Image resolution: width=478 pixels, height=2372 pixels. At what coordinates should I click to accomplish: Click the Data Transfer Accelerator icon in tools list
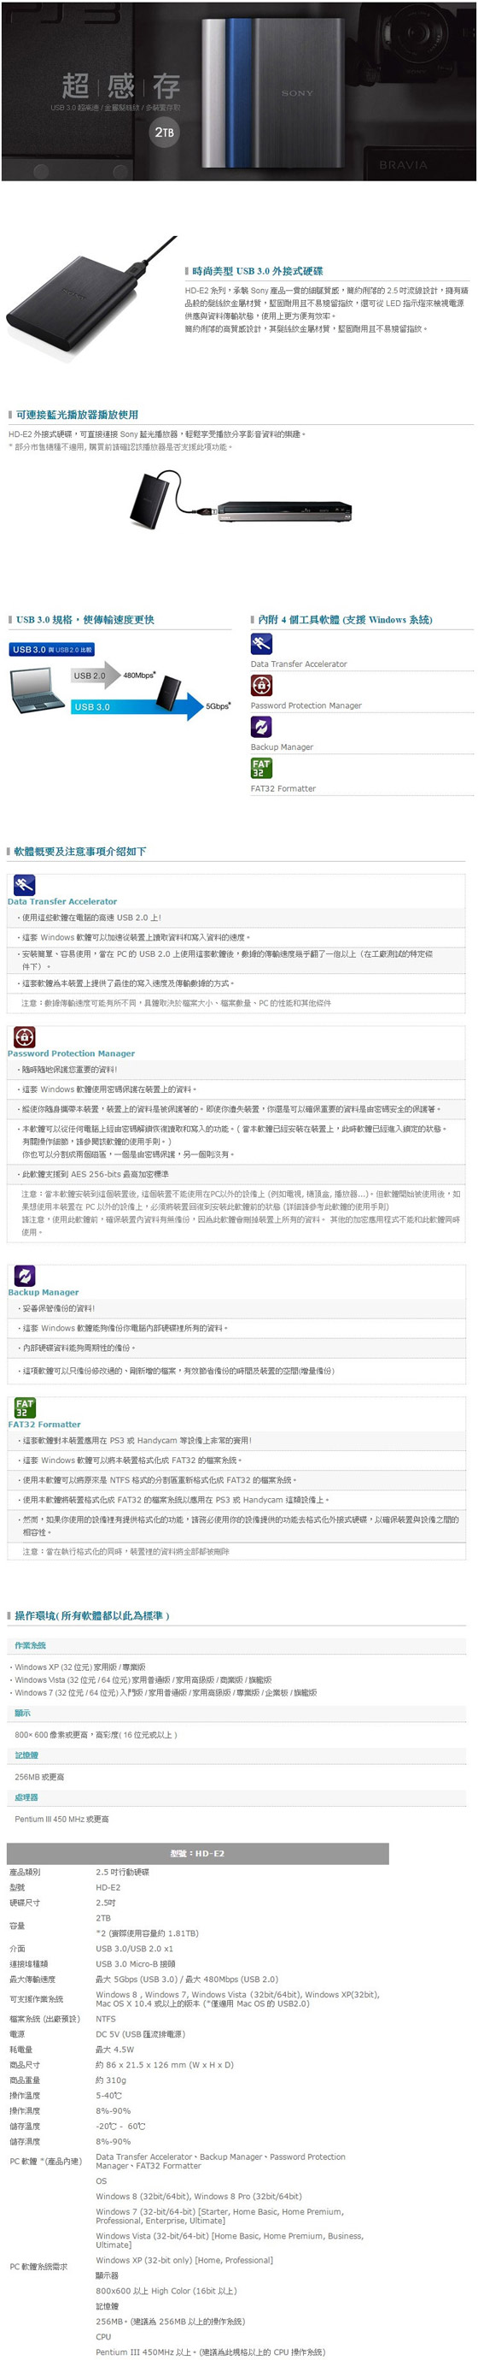click(261, 645)
